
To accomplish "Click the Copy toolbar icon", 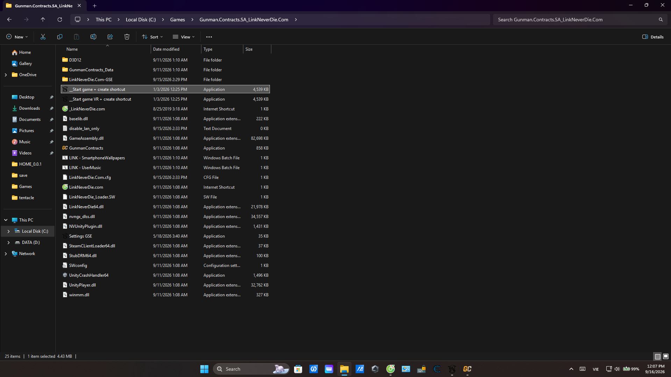I will (60, 37).
